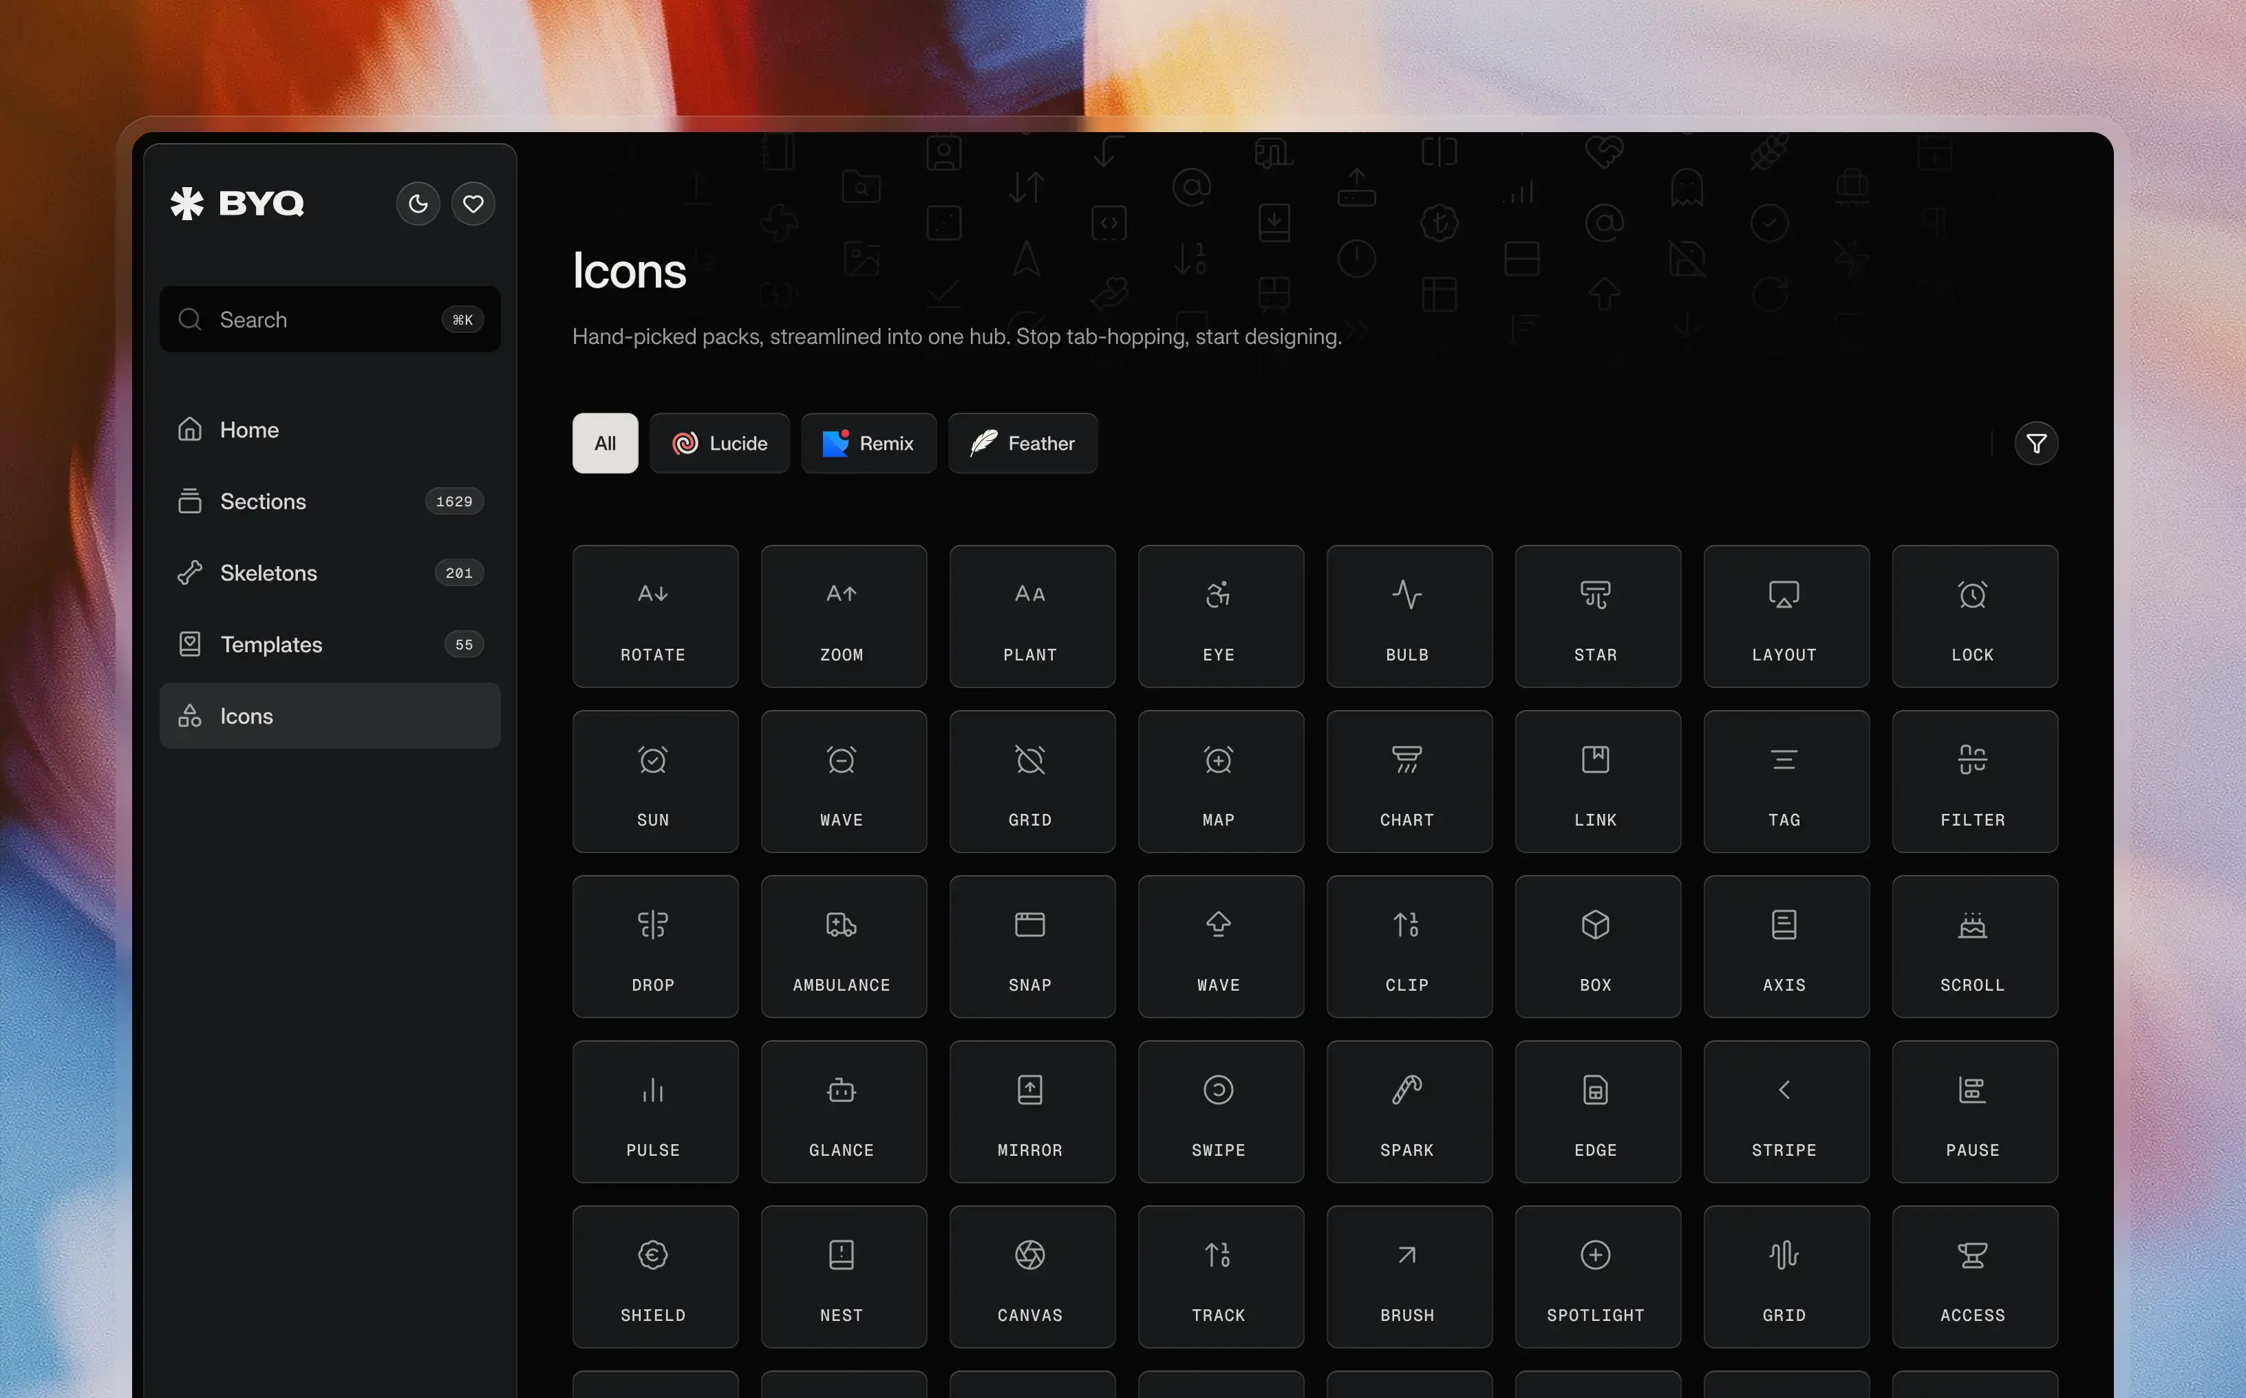Choose the Feather icon pack
Image resolution: width=2246 pixels, height=1398 pixels.
coord(1022,444)
